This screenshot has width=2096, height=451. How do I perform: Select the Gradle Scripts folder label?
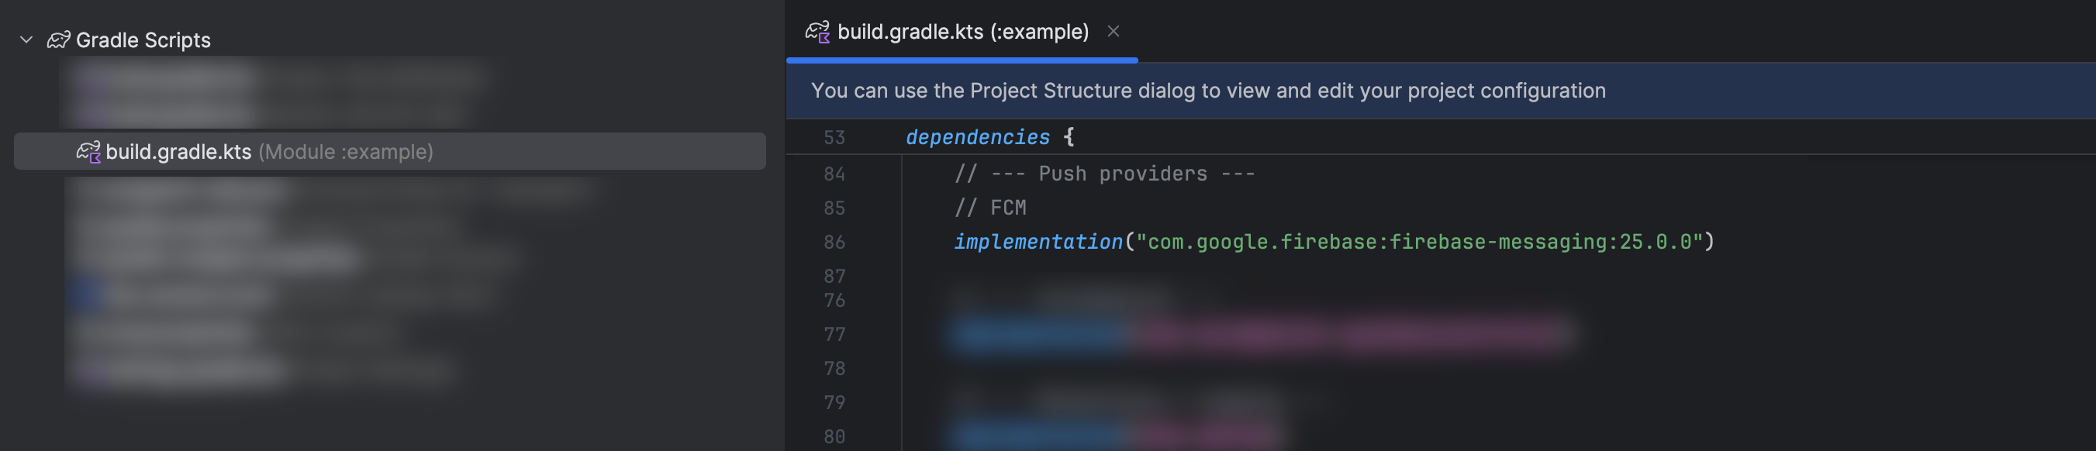[x=143, y=40]
